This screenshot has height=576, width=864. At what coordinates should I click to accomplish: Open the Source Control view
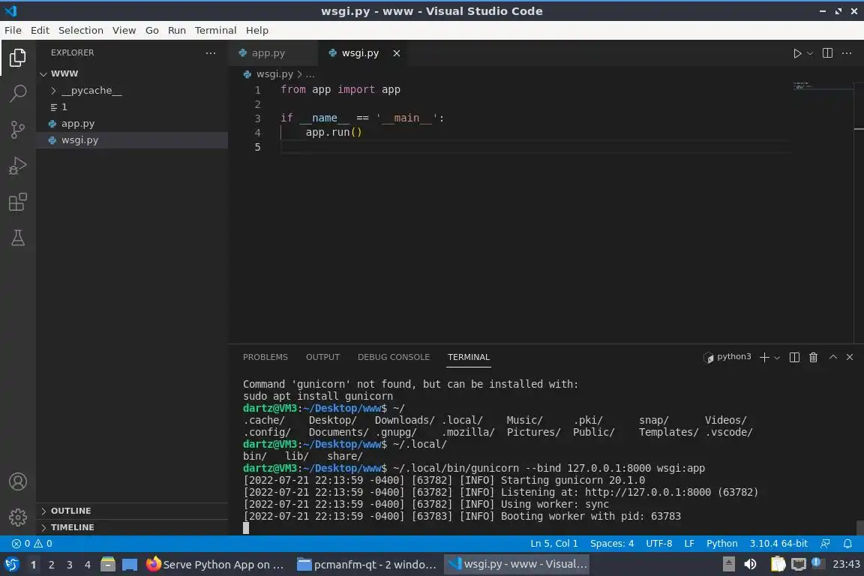[18, 130]
